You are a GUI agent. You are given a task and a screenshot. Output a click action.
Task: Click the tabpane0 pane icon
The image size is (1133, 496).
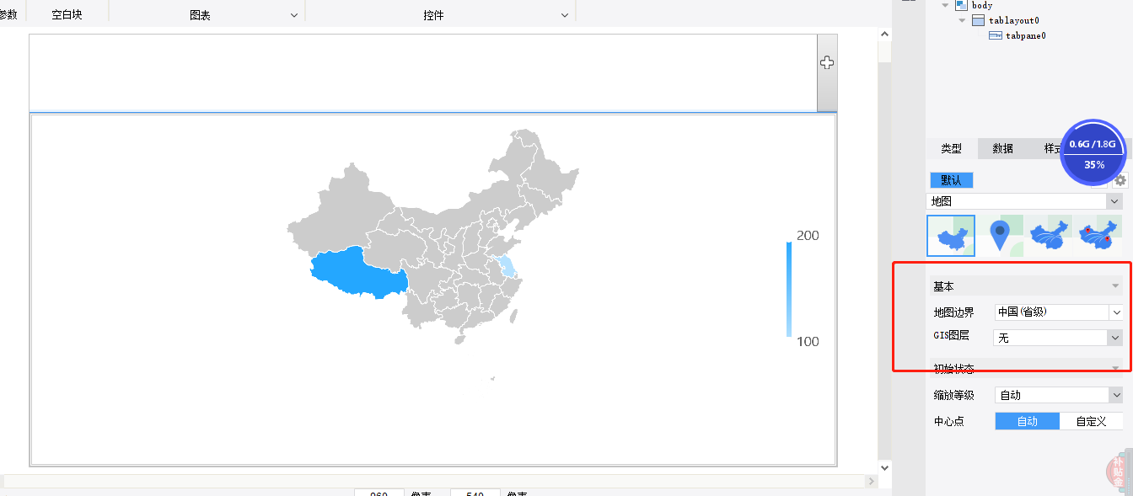[995, 35]
